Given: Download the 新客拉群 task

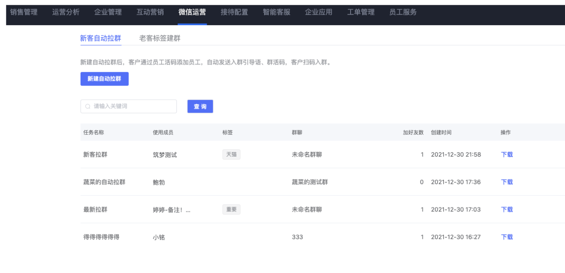Looking at the screenshot, I should 507,154.
